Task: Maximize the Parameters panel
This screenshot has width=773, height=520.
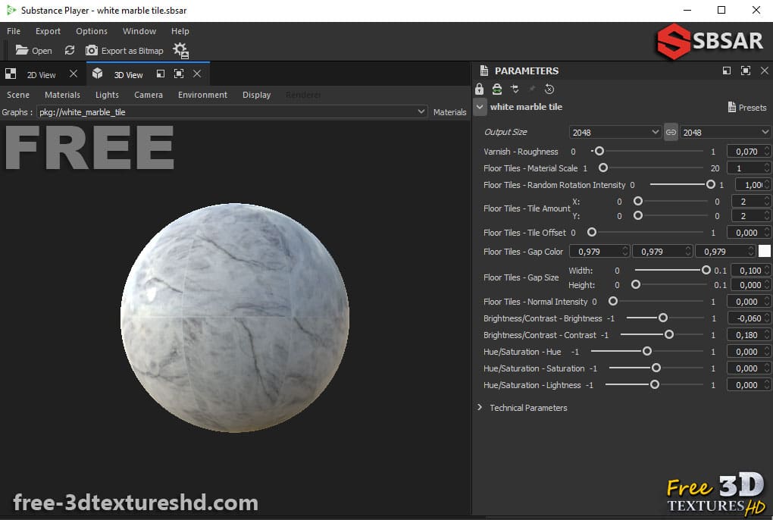Action: pos(746,70)
